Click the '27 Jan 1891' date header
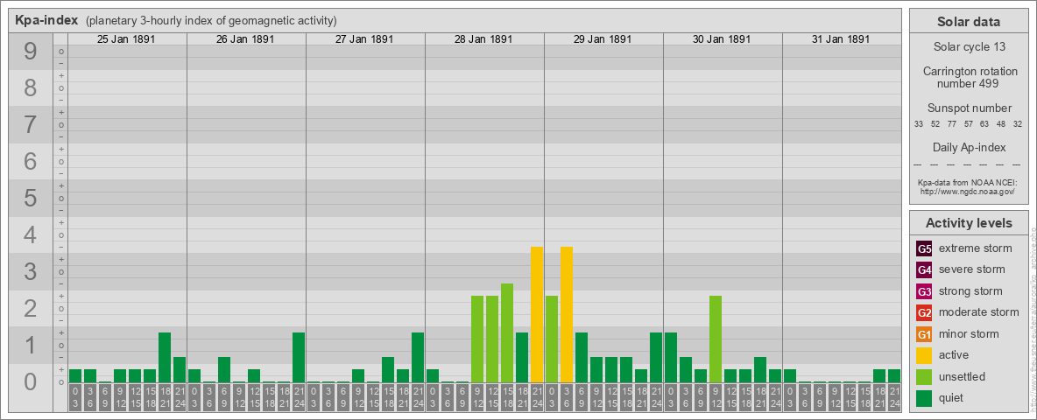The width and height of the screenshot is (1037, 420). [364, 39]
